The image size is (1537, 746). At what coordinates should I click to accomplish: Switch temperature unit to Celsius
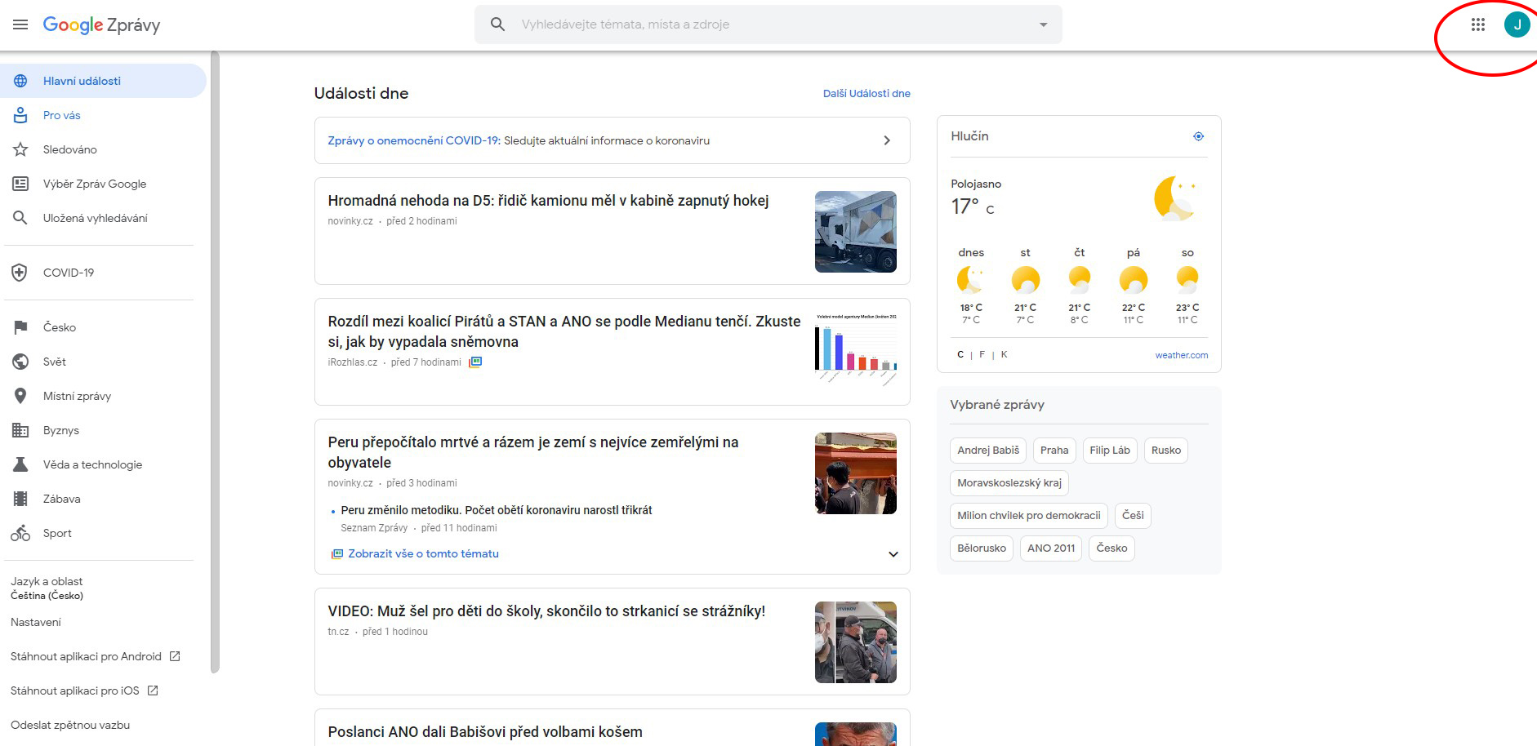pyautogui.click(x=960, y=354)
